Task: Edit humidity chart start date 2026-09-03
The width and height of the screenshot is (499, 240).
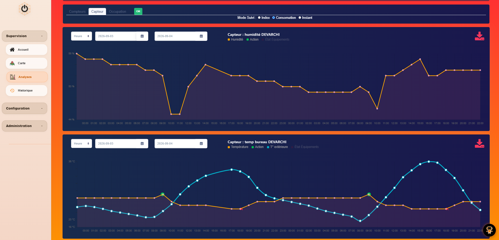Action: pos(116,36)
